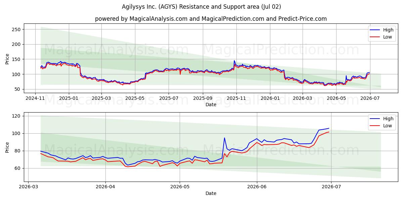
Task: Click the '2025-05' x-axis label in top chart
Action: pyautogui.click(x=135, y=98)
